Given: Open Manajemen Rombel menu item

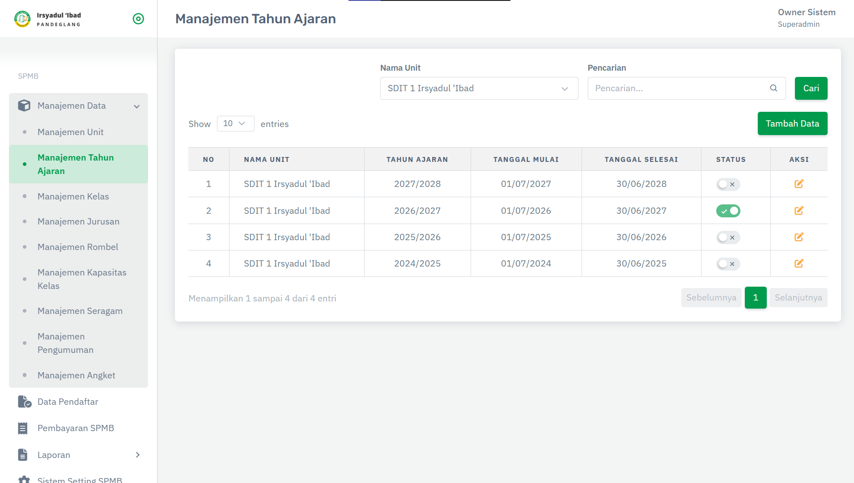Looking at the screenshot, I should click(78, 247).
